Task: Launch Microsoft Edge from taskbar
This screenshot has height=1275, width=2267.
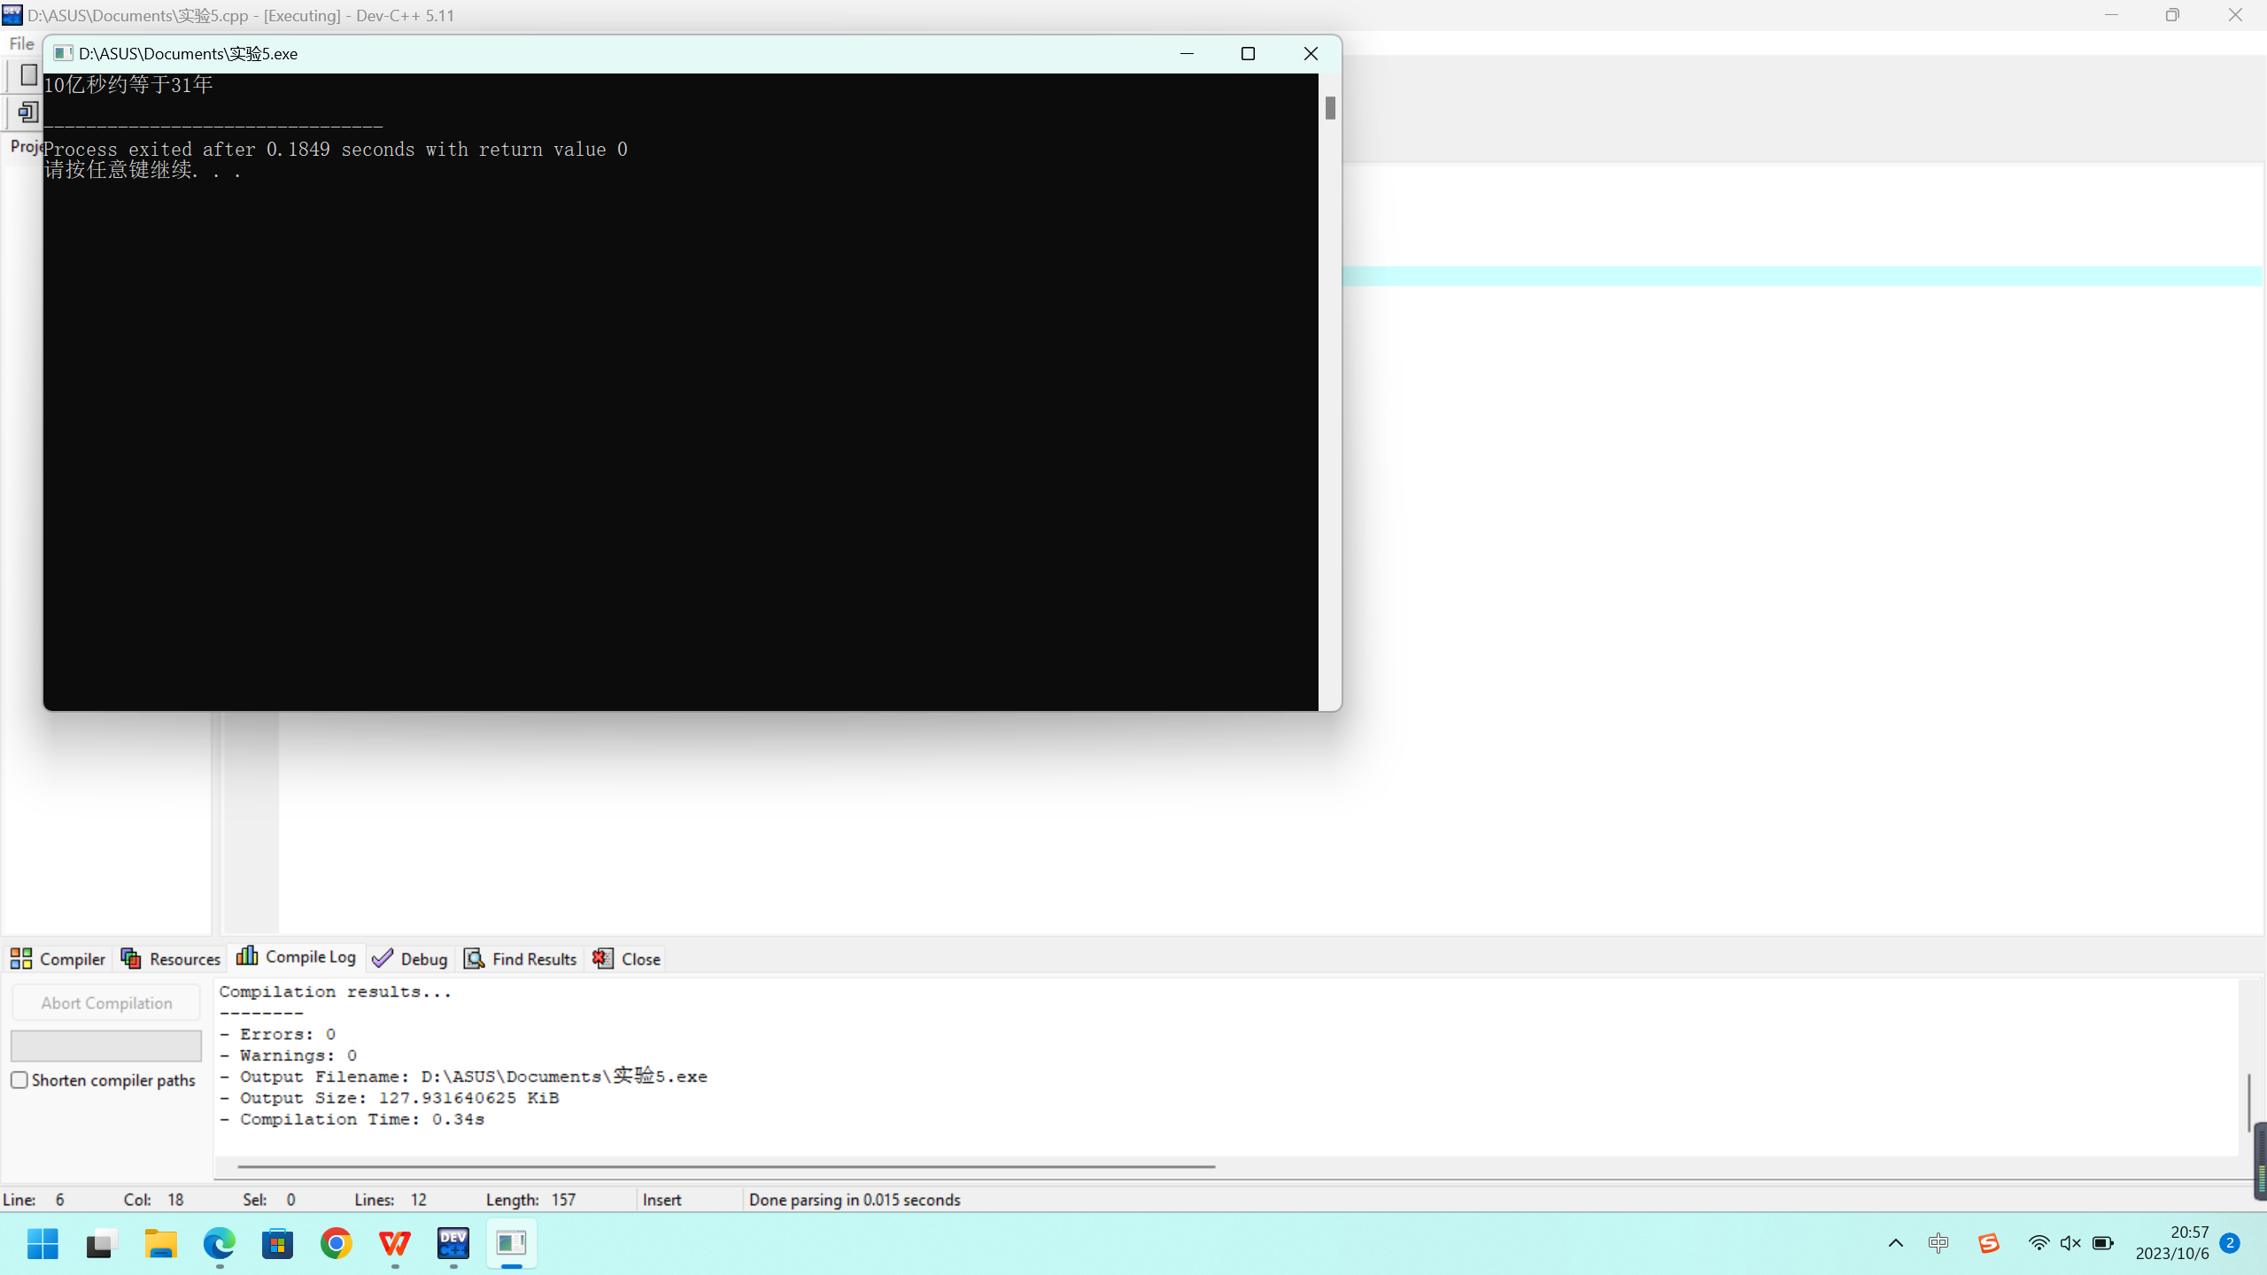Action: 220,1244
